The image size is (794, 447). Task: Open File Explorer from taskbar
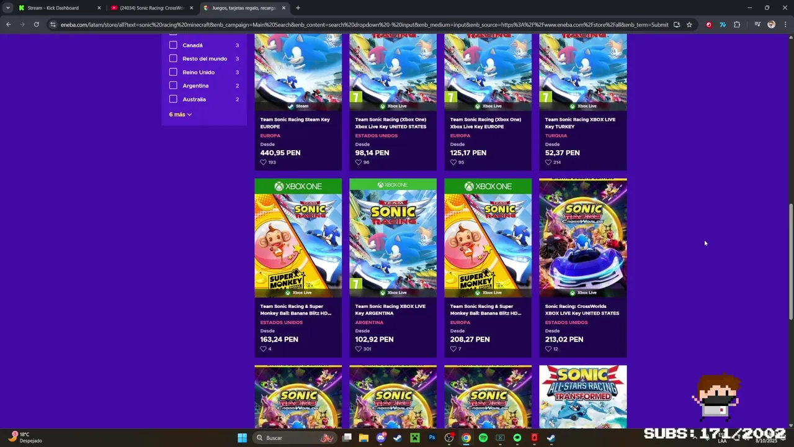pyautogui.click(x=364, y=438)
